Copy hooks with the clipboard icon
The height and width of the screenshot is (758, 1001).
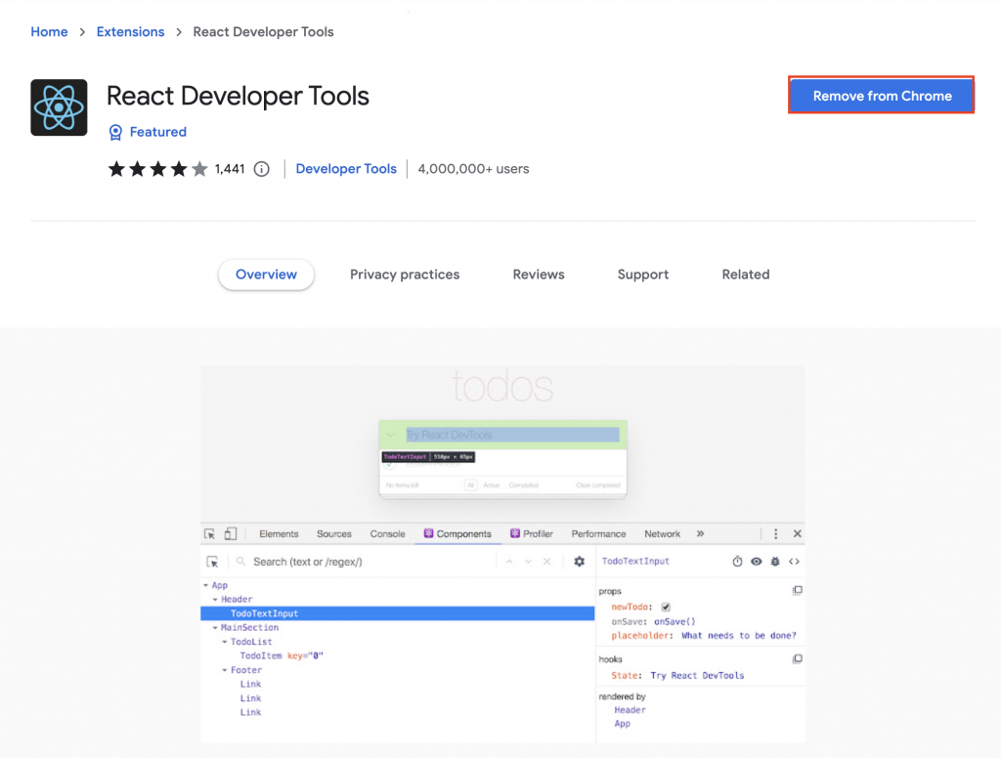click(x=798, y=658)
